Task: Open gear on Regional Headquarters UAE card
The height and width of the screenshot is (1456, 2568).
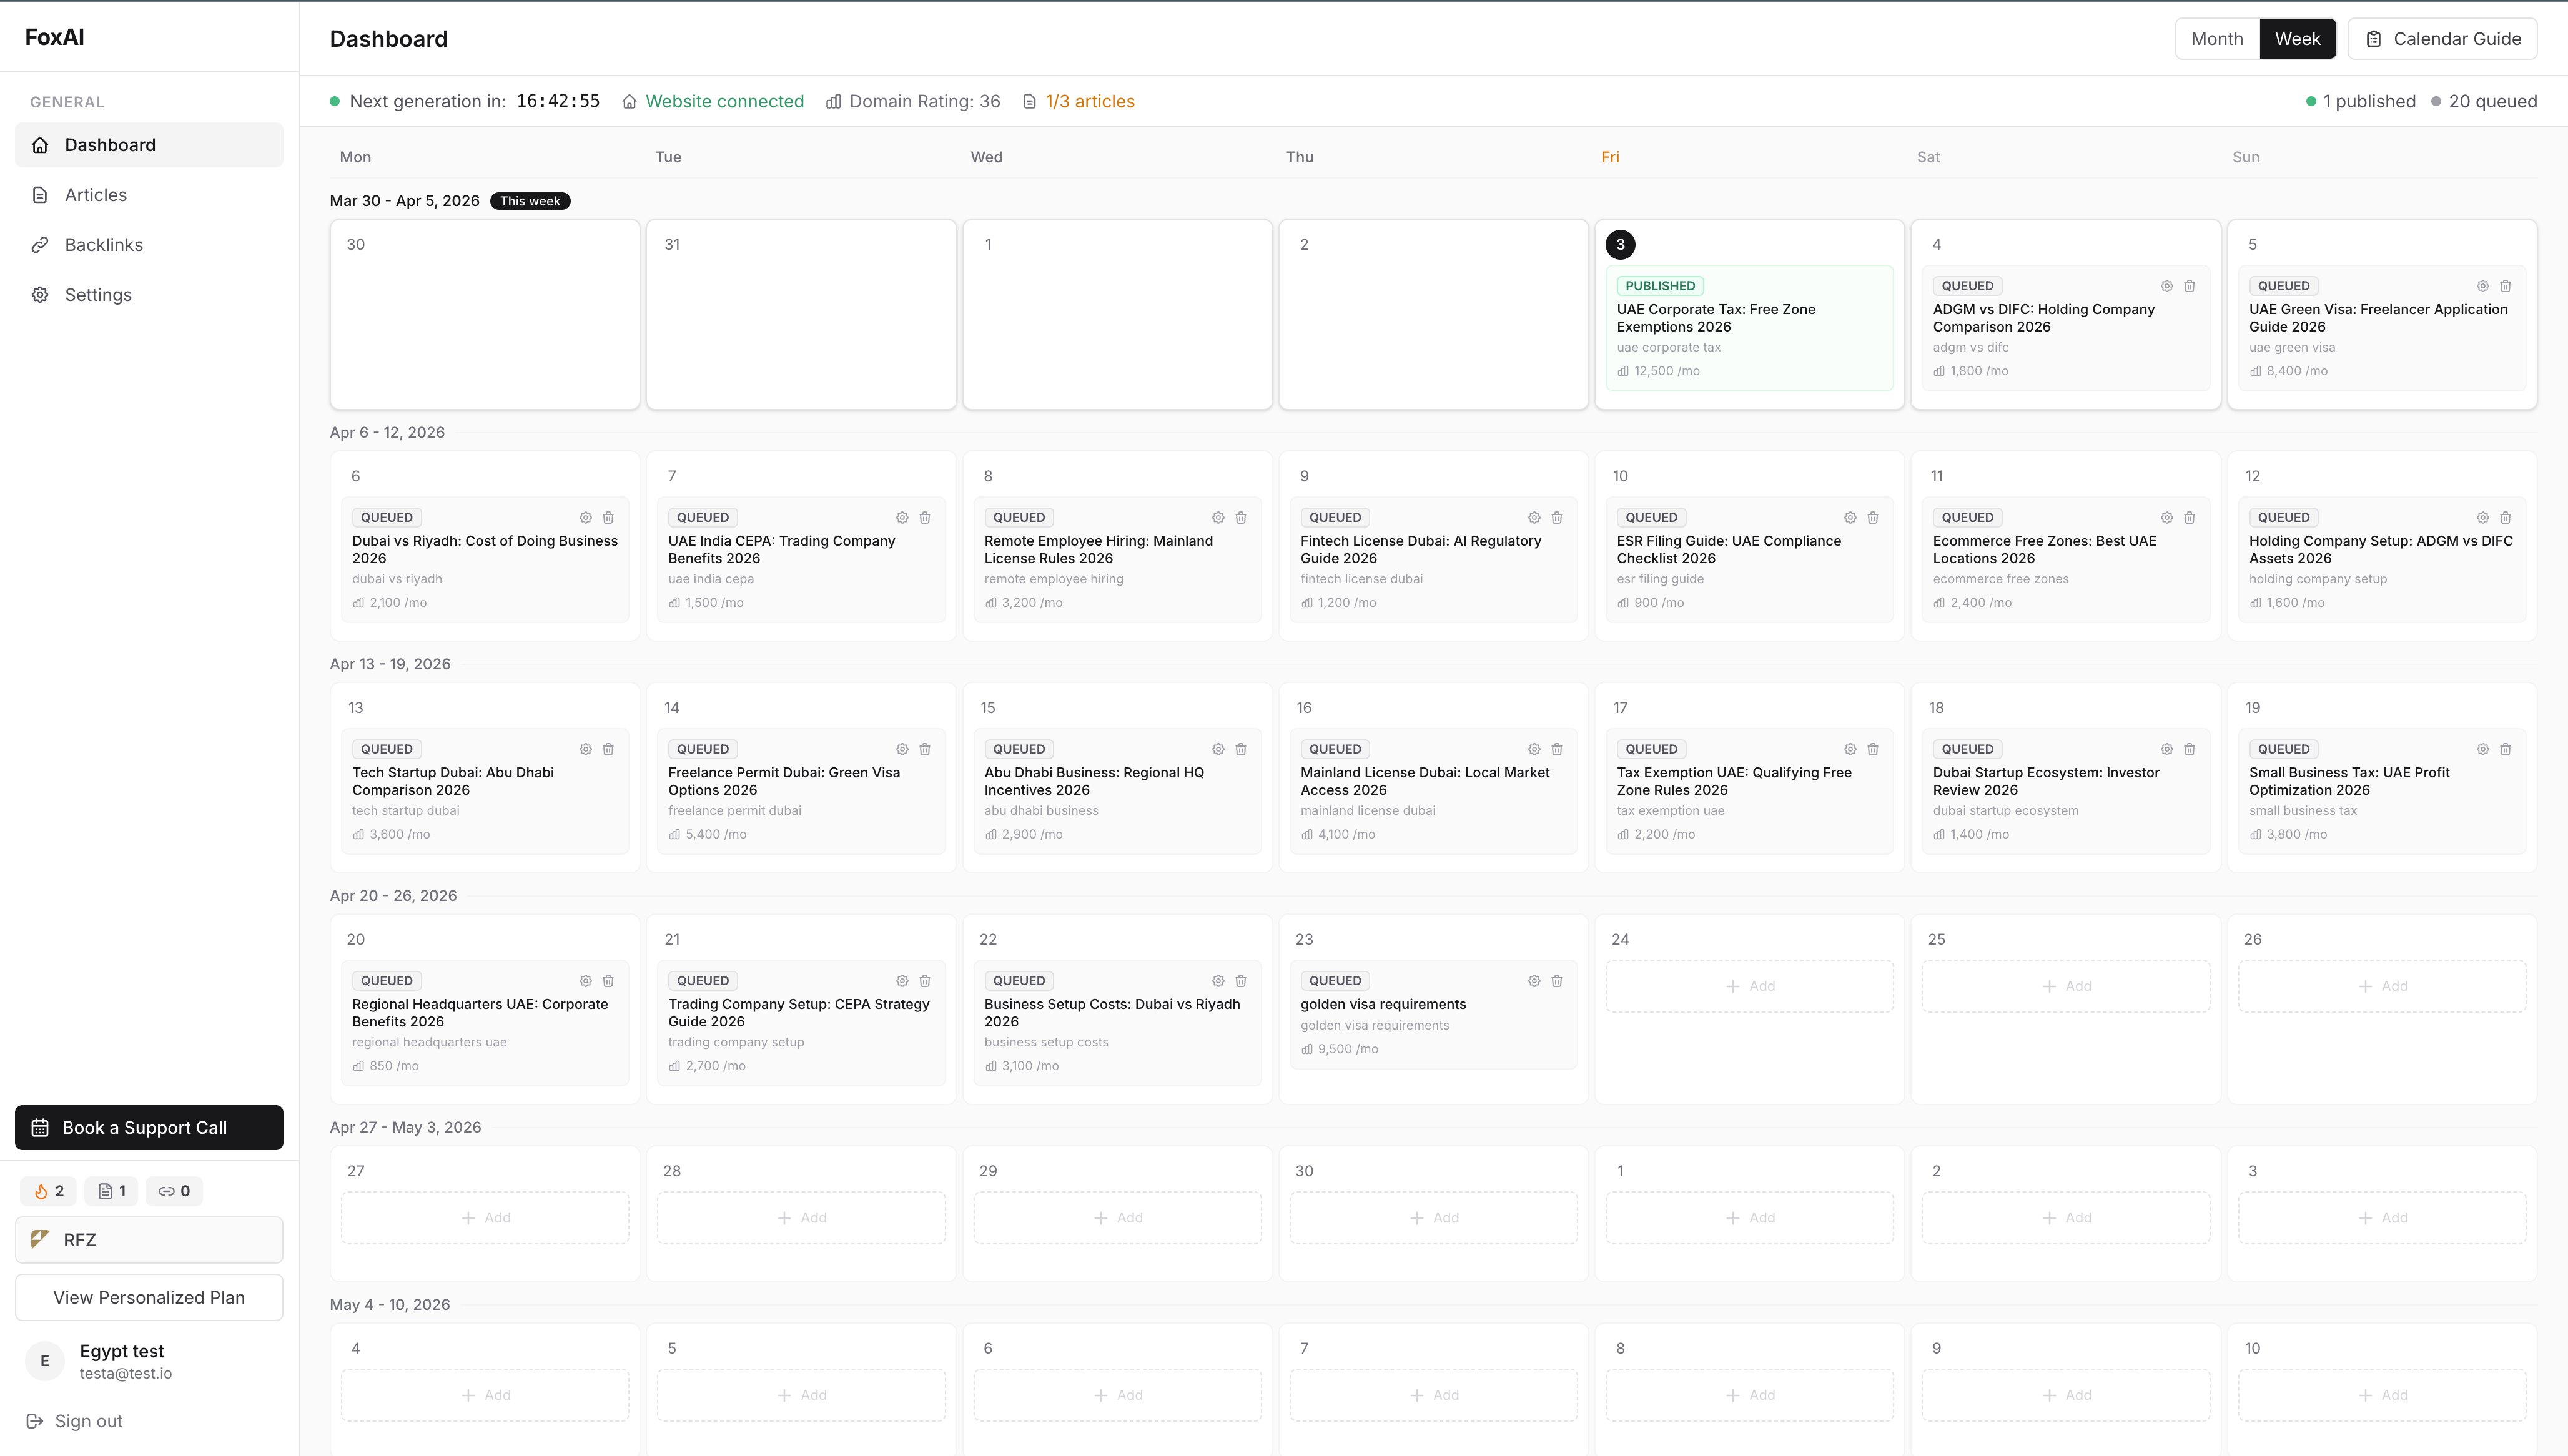Action: [585, 981]
